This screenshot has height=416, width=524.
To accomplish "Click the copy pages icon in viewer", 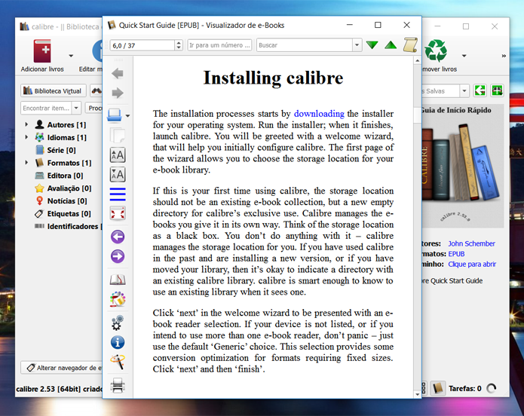I will pyautogui.click(x=118, y=136).
